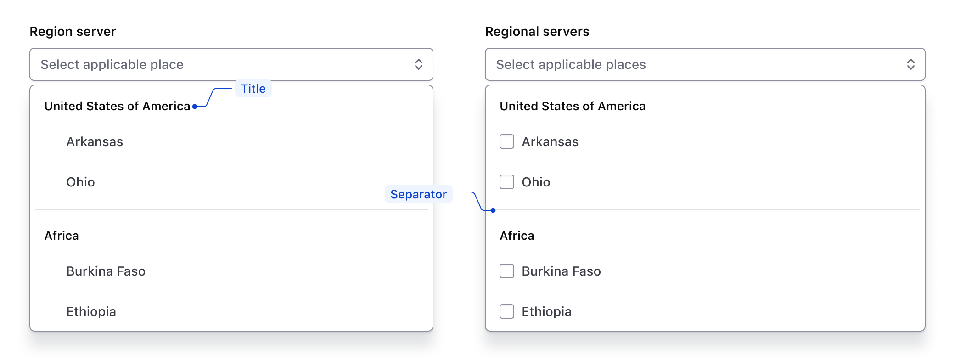Image resolution: width=955 pixels, height=361 pixels.
Task: Tick the Ethiopia checkbox
Action: coord(507,311)
